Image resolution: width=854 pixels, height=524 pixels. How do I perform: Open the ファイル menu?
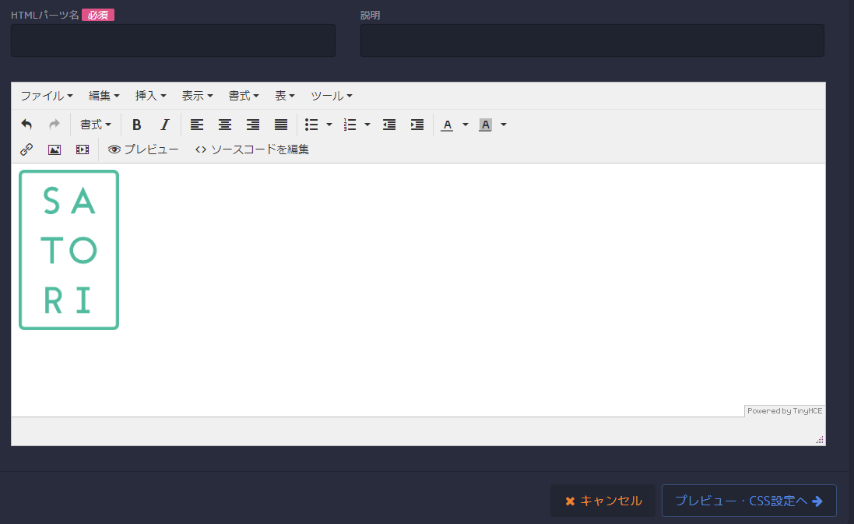pos(46,96)
